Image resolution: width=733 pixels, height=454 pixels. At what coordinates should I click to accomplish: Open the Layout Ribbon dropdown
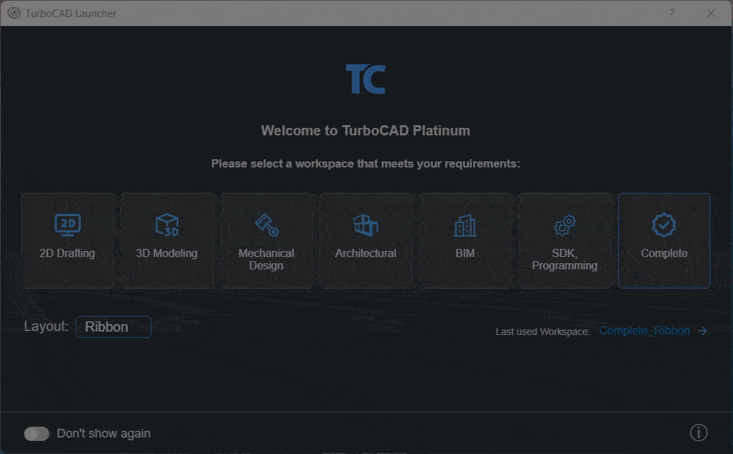[114, 327]
